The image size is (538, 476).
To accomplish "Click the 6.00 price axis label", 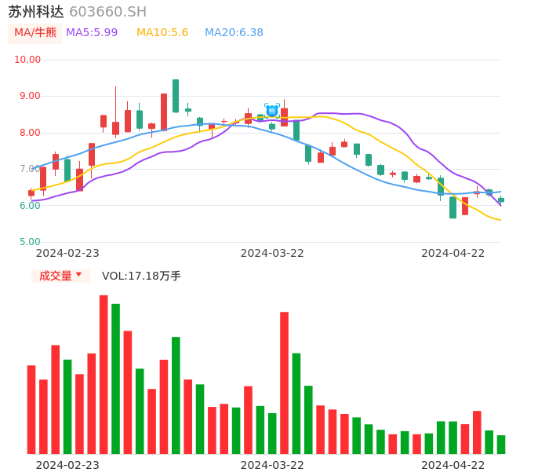I will [x=30, y=206].
